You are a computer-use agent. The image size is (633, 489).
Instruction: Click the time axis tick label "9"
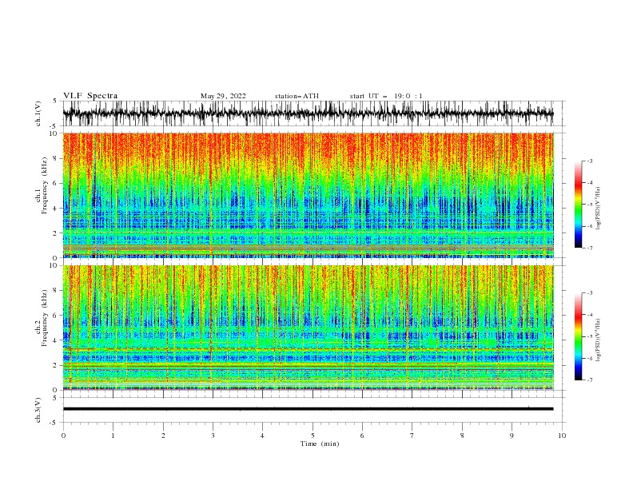[x=512, y=435]
